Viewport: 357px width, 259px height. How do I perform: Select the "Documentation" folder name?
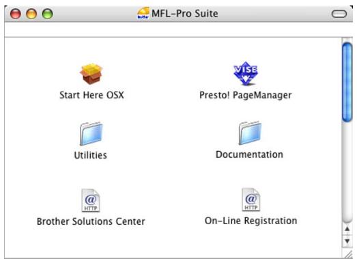coord(249,154)
